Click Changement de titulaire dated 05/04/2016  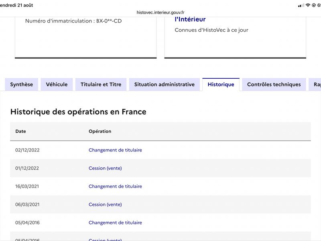pos(115,223)
